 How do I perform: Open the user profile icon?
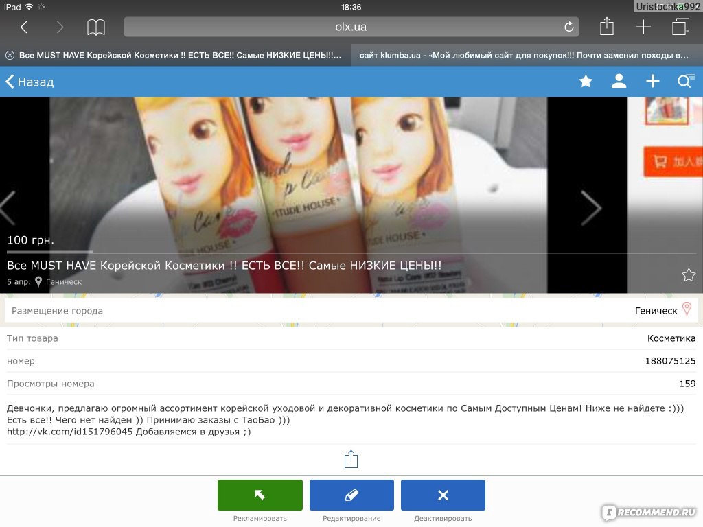click(x=619, y=81)
